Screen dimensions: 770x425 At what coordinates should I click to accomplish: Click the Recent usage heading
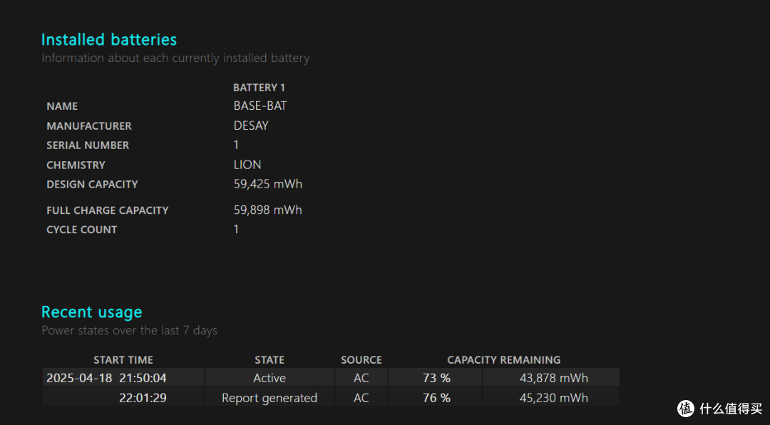coord(92,312)
